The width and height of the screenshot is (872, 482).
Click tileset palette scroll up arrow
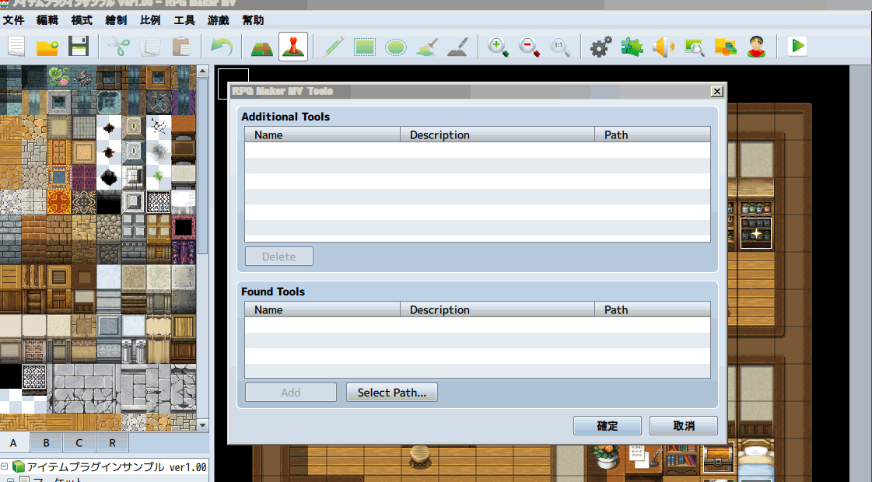pyautogui.click(x=202, y=72)
